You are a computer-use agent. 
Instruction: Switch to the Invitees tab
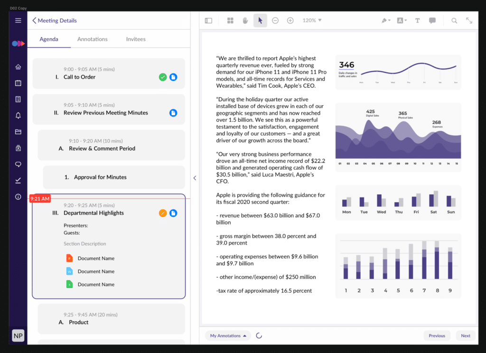coord(136,39)
